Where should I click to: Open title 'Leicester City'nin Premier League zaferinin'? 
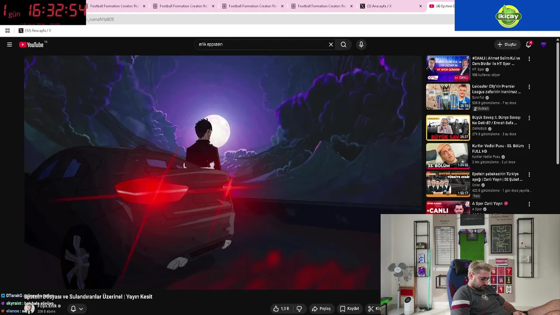click(497, 89)
